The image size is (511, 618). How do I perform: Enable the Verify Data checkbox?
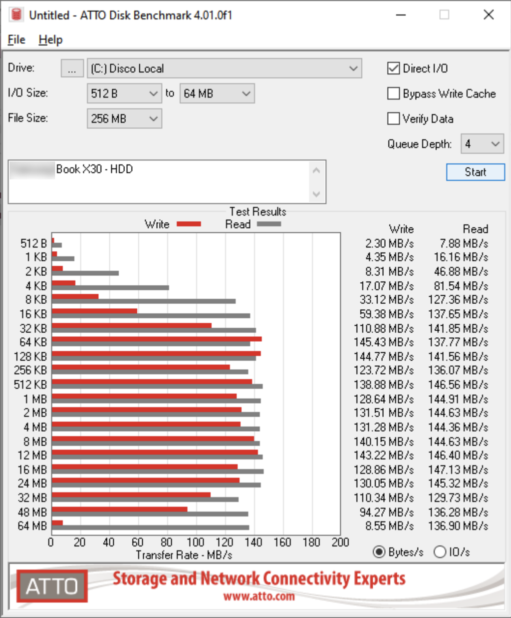(394, 118)
